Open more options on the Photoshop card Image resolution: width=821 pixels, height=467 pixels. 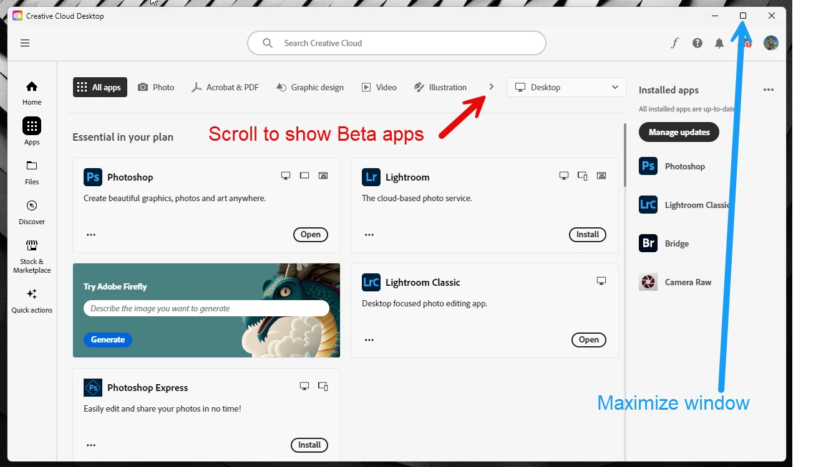point(91,235)
